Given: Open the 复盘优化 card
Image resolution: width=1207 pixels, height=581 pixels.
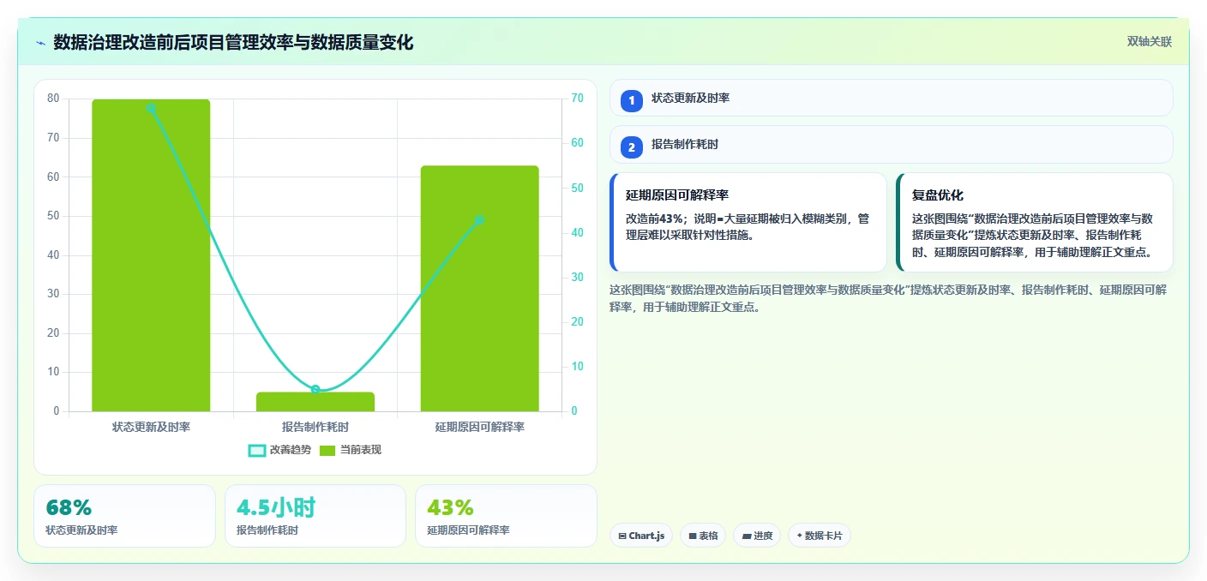Looking at the screenshot, I should 1035,222.
